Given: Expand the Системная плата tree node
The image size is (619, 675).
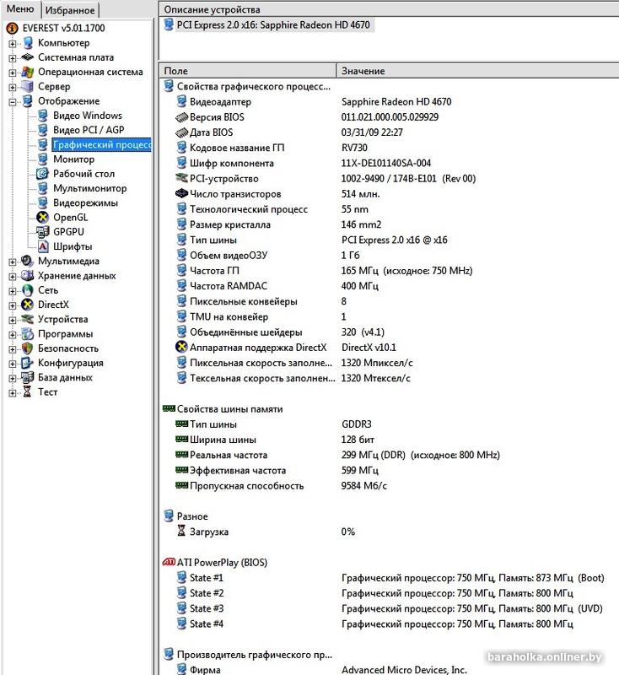Looking at the screenshot, I should 13,58.
